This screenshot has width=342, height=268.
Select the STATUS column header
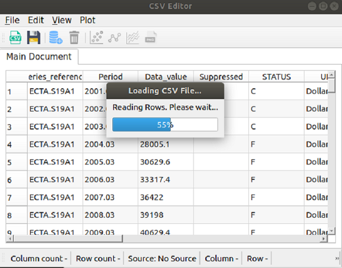point(276,77)
